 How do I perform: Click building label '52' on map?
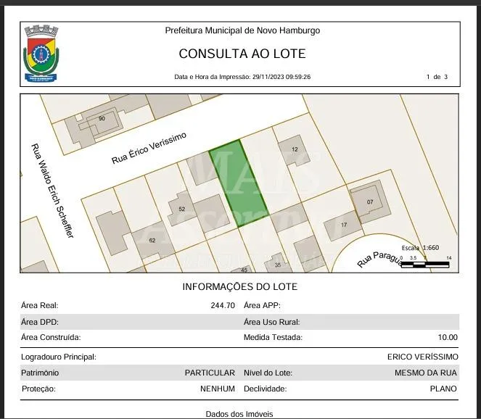pos(182,209)
